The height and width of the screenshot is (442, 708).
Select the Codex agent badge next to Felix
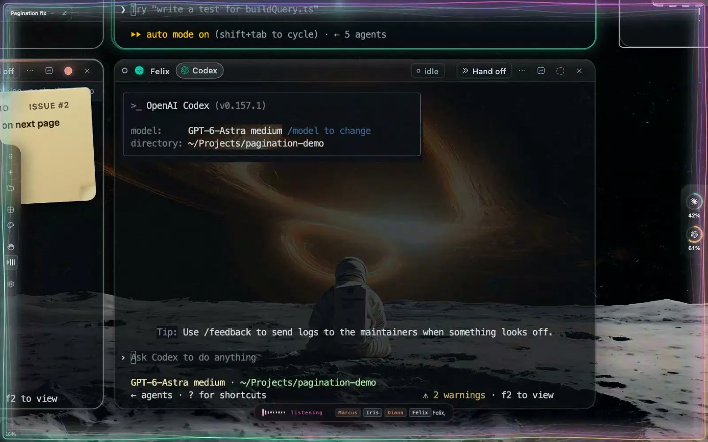(200, 71)
